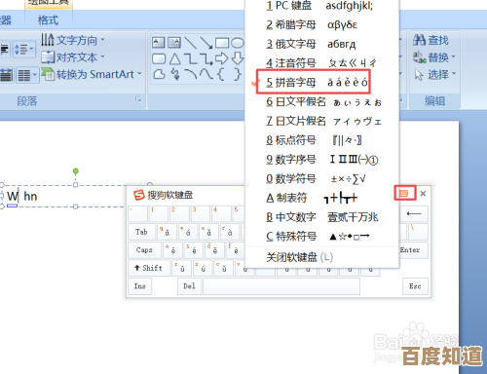Click the Enter key on soft keyboard
This screenshot has width=487, height=374.
coord(413,250)
